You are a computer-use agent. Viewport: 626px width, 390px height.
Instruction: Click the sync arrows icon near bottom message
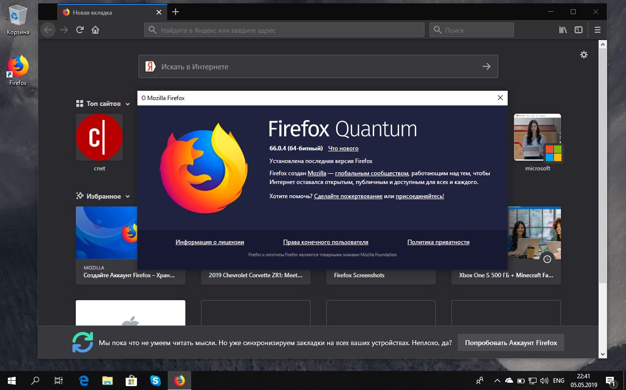tap(83, 343)
